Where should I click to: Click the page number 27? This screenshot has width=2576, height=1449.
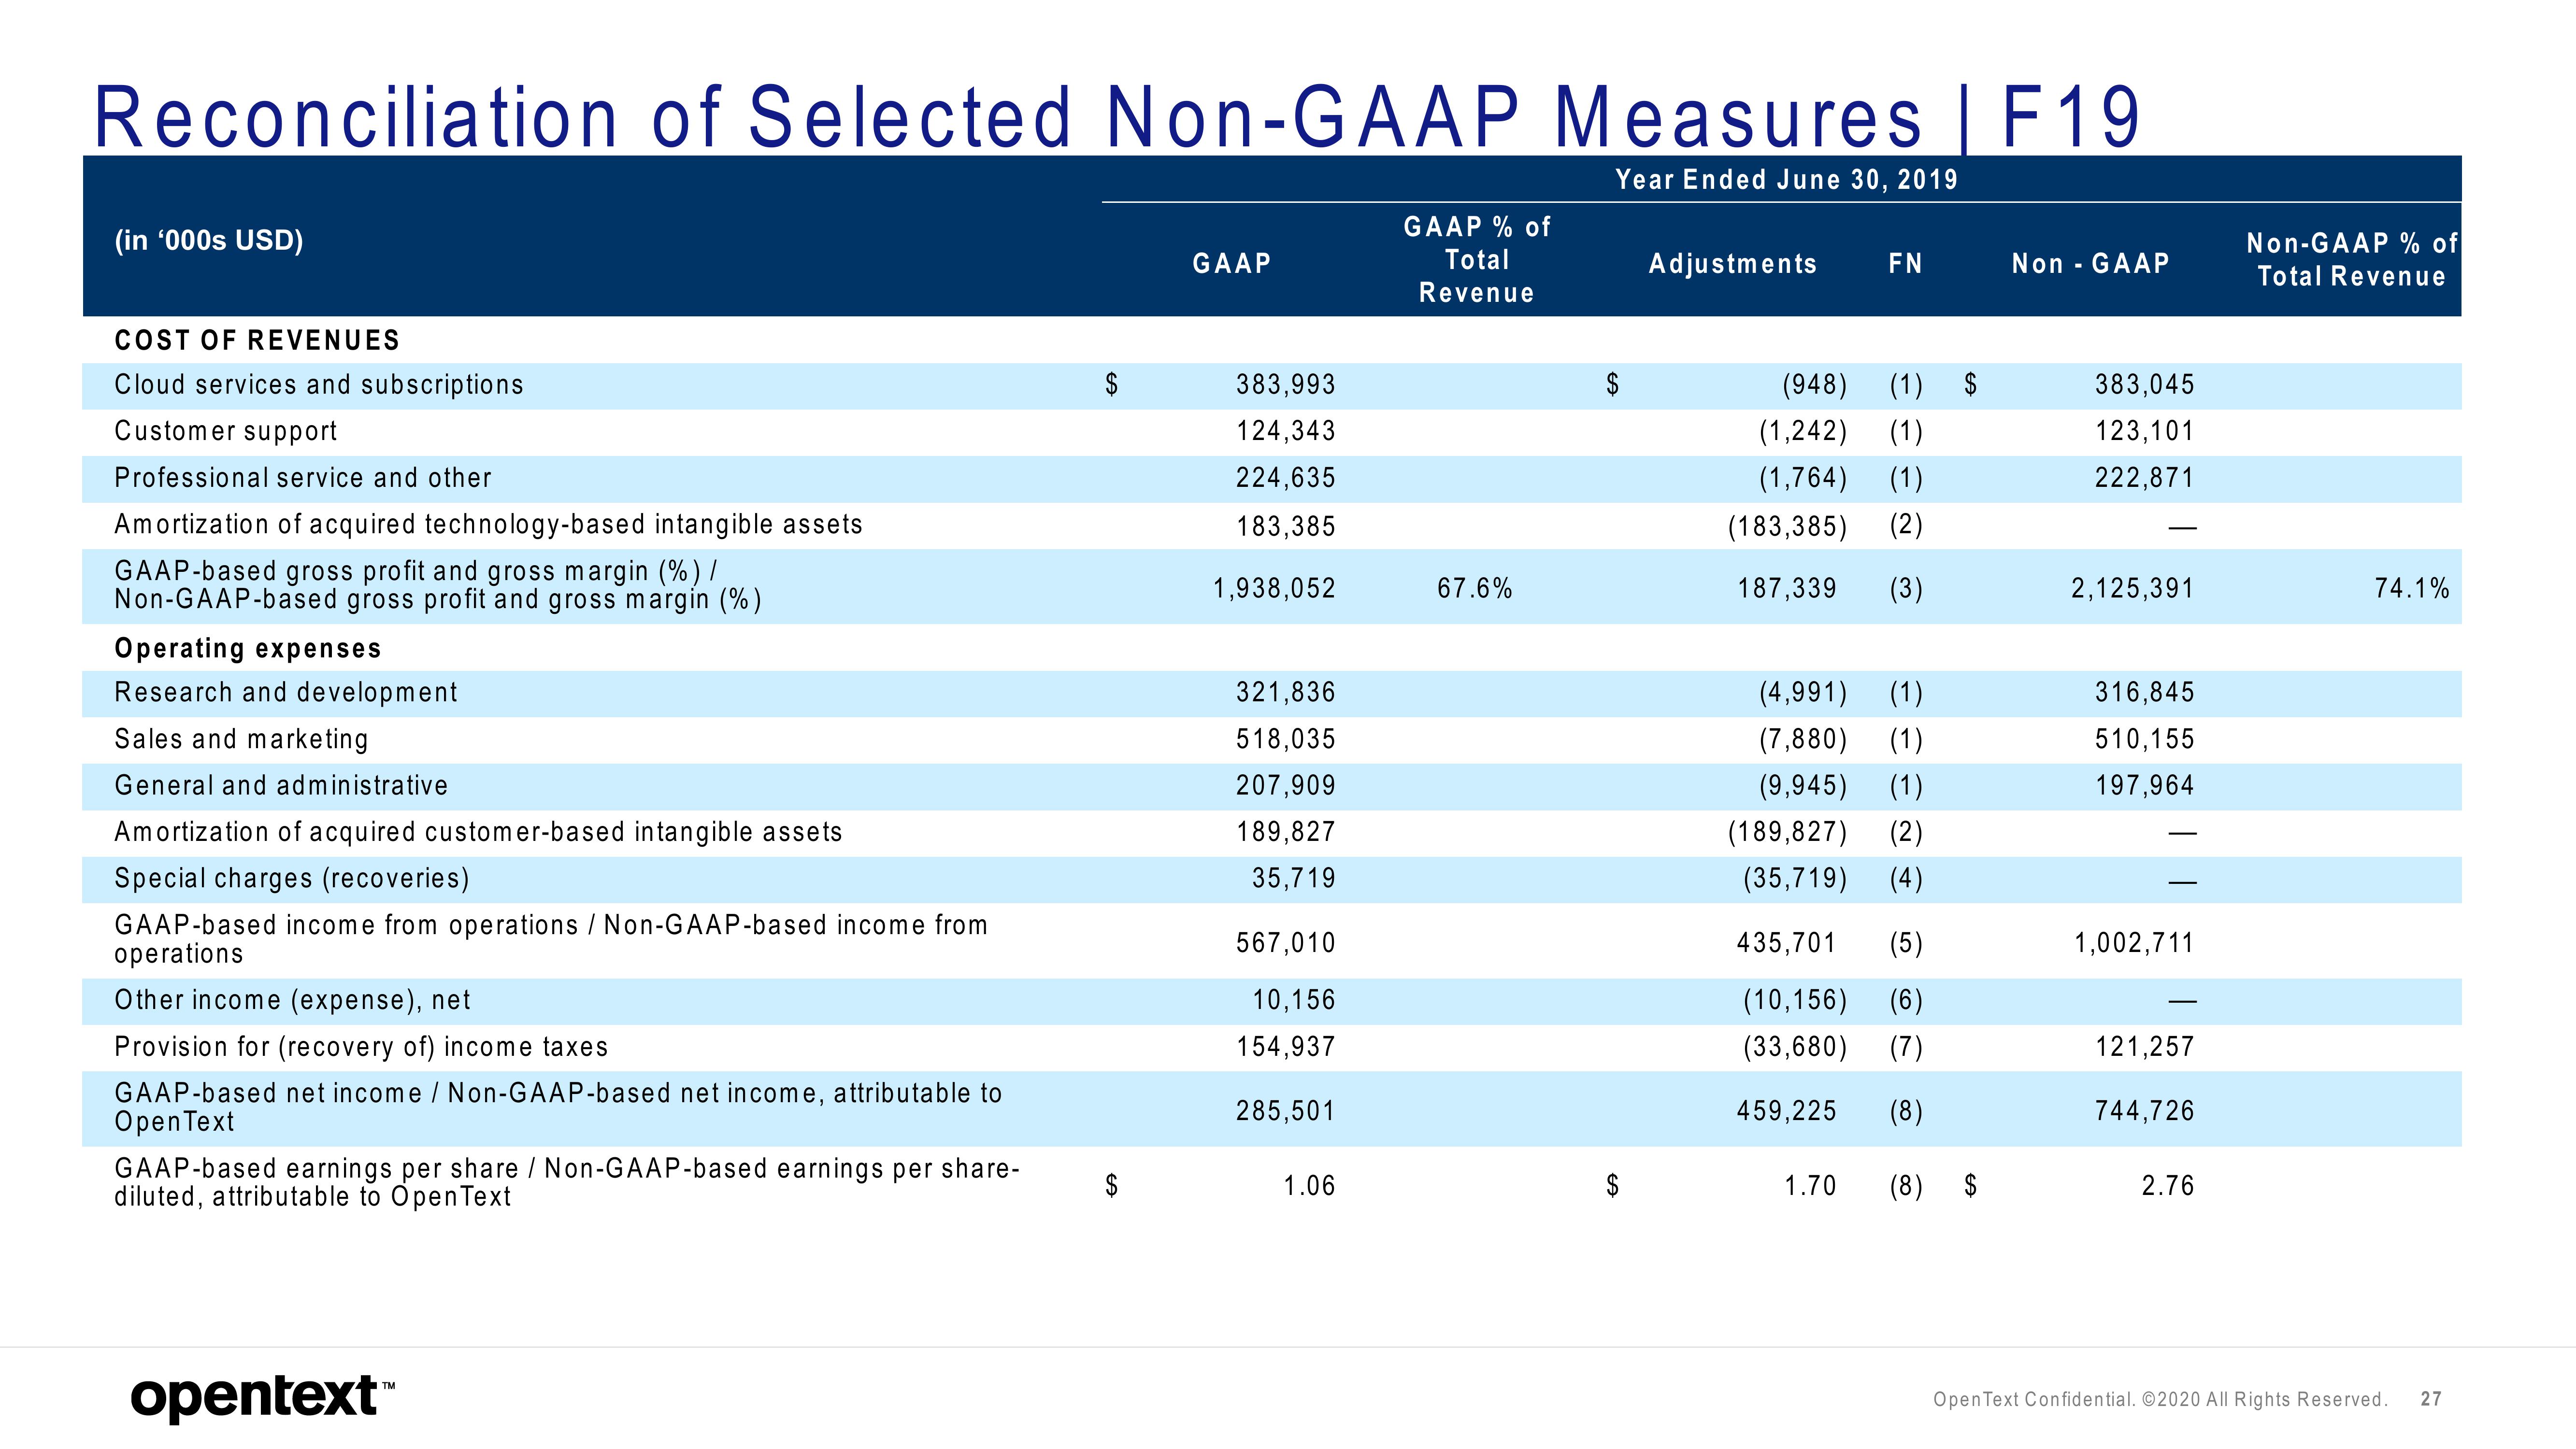2431,1399
